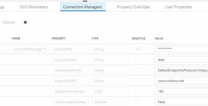Switch to the SSIS Parameters tab

click(x=34, y=7)
